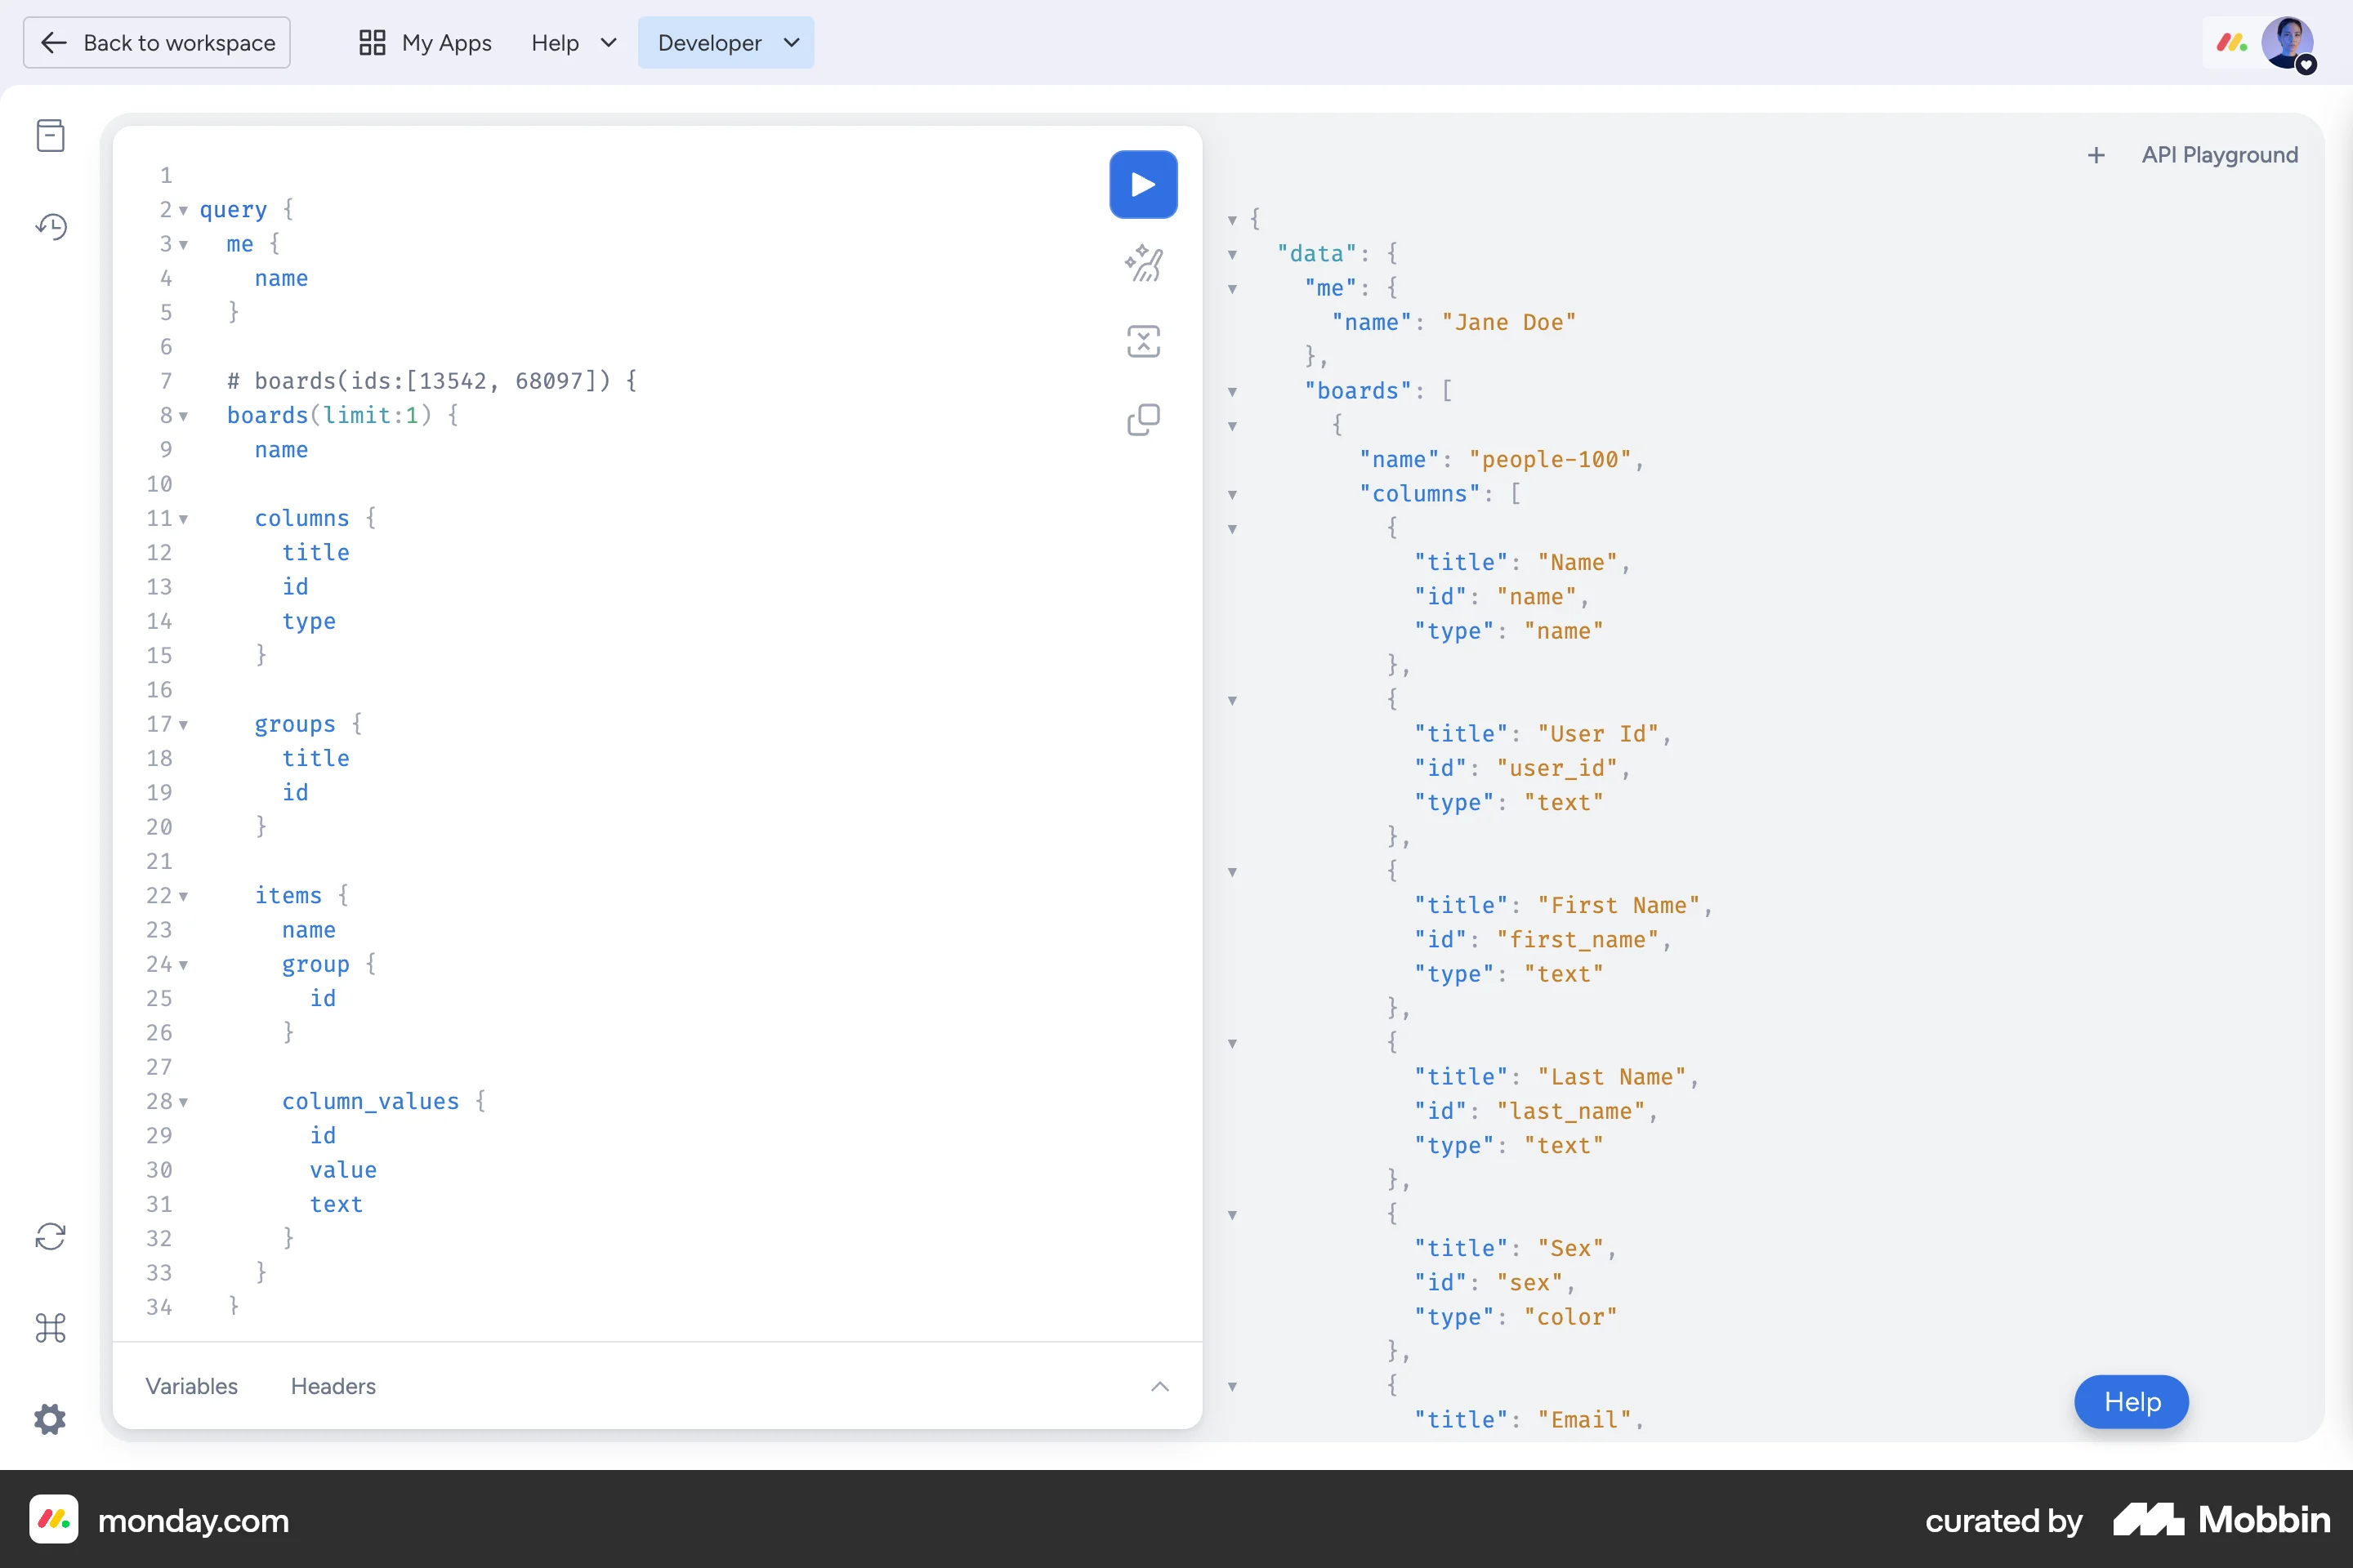
Task: Add a new tab with plus icon
Action: pyautogui.click(x=2097, y=155)
